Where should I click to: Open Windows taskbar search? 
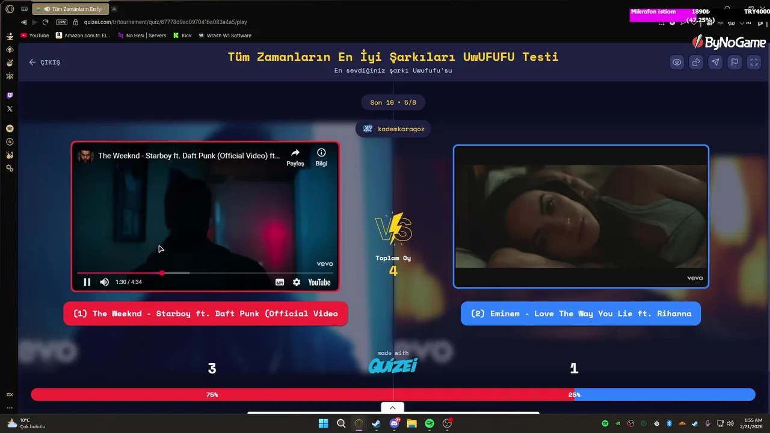tap(341, 423)
